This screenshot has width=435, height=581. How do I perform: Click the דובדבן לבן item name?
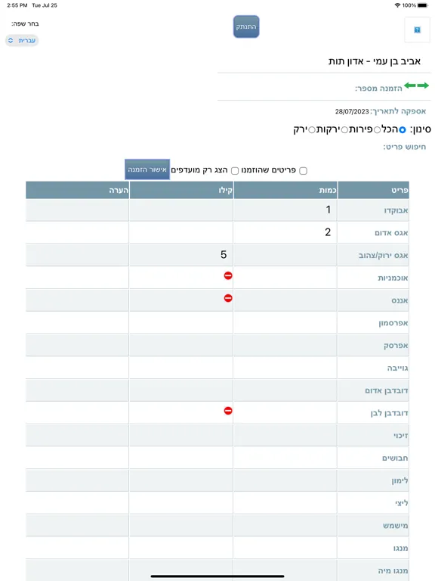point(389,413)
